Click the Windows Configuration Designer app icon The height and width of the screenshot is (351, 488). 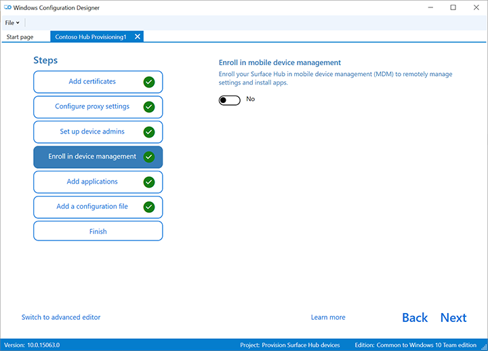point(7,7)
